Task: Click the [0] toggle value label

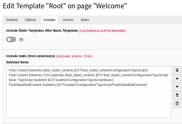Action: pos(21,40)
